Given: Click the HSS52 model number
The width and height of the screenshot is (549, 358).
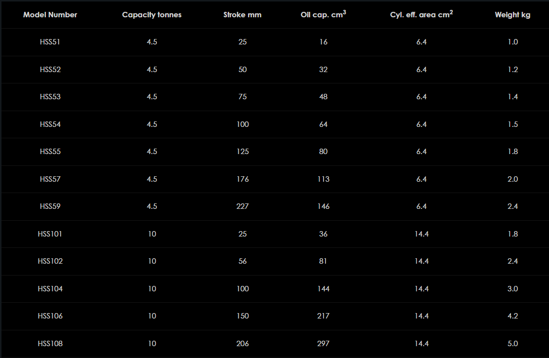Looking at the screenshot, I should point(50,70).
